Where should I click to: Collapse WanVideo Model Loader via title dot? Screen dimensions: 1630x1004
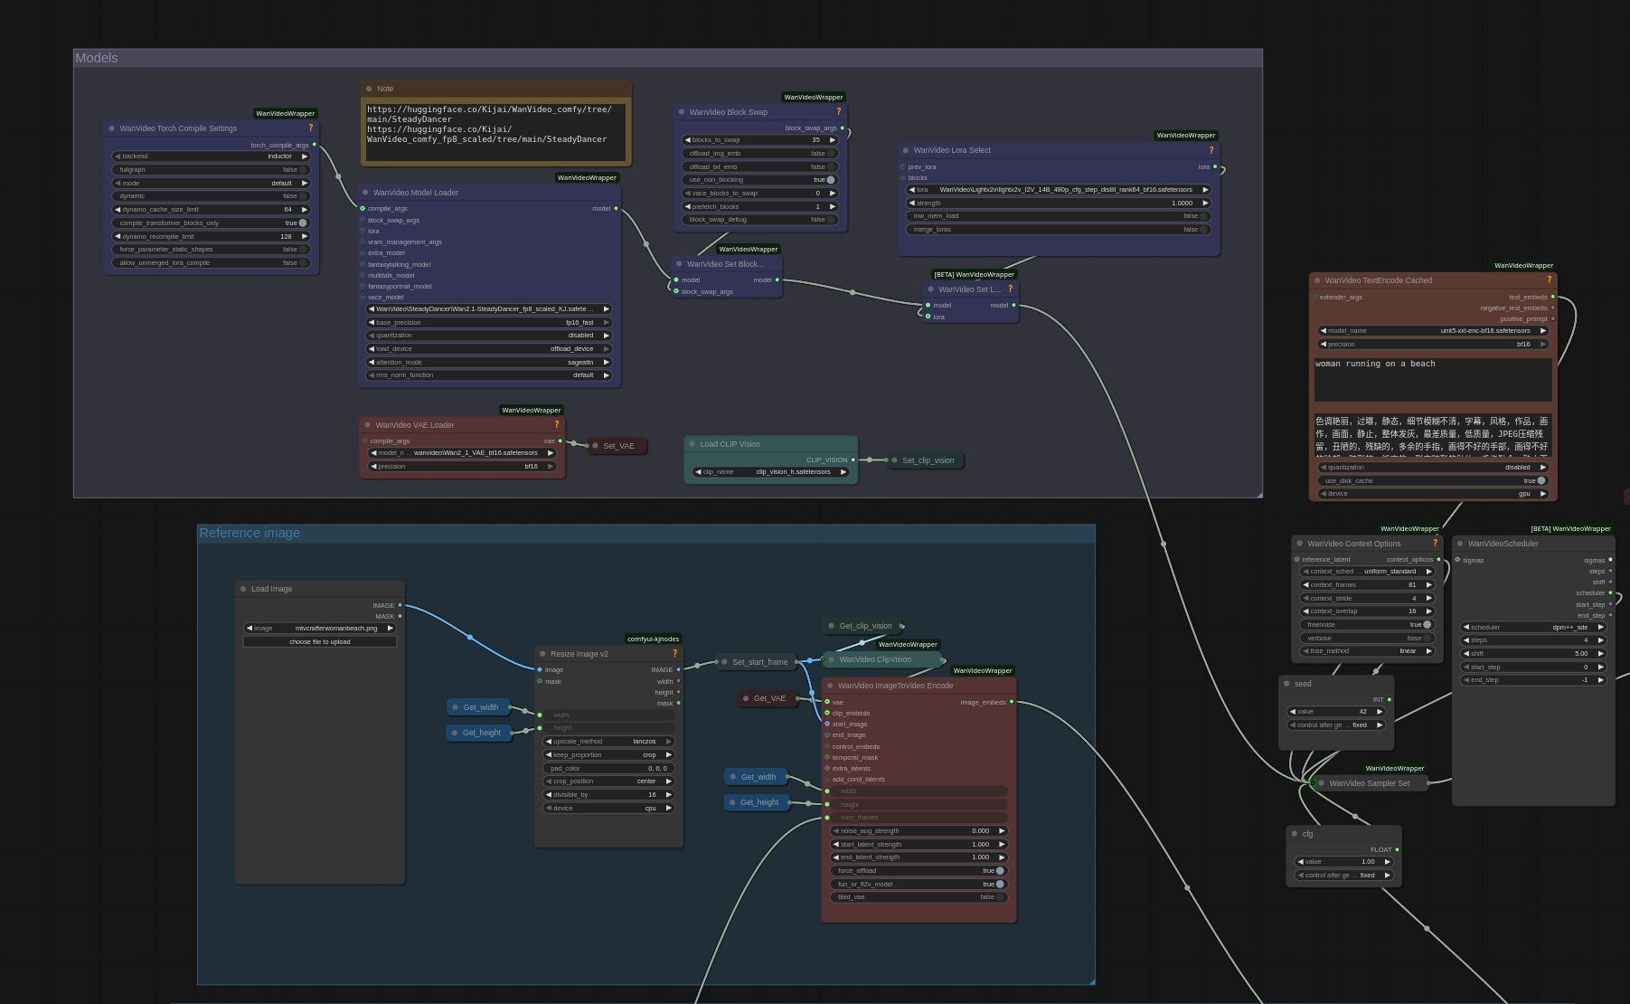[x=365, y=193]
